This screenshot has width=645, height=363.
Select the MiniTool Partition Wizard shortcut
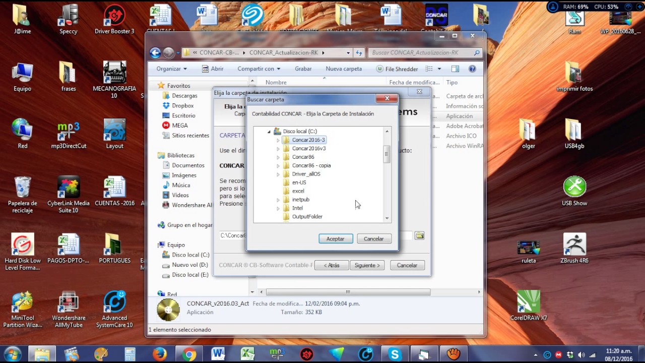pos(23,310)
